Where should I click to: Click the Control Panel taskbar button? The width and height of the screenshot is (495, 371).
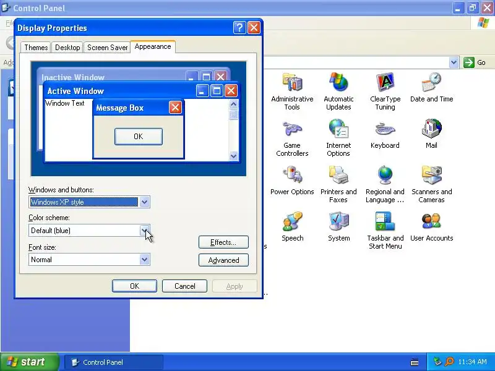click(x=114, y=362)
